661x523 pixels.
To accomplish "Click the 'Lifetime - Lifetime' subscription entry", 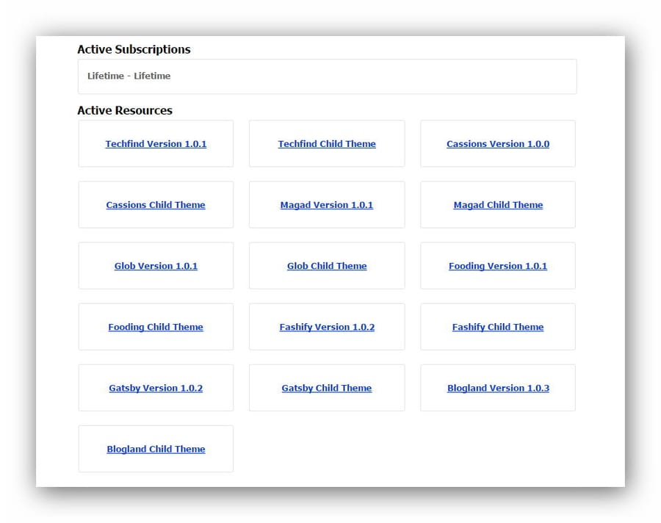I will point(327,76).
